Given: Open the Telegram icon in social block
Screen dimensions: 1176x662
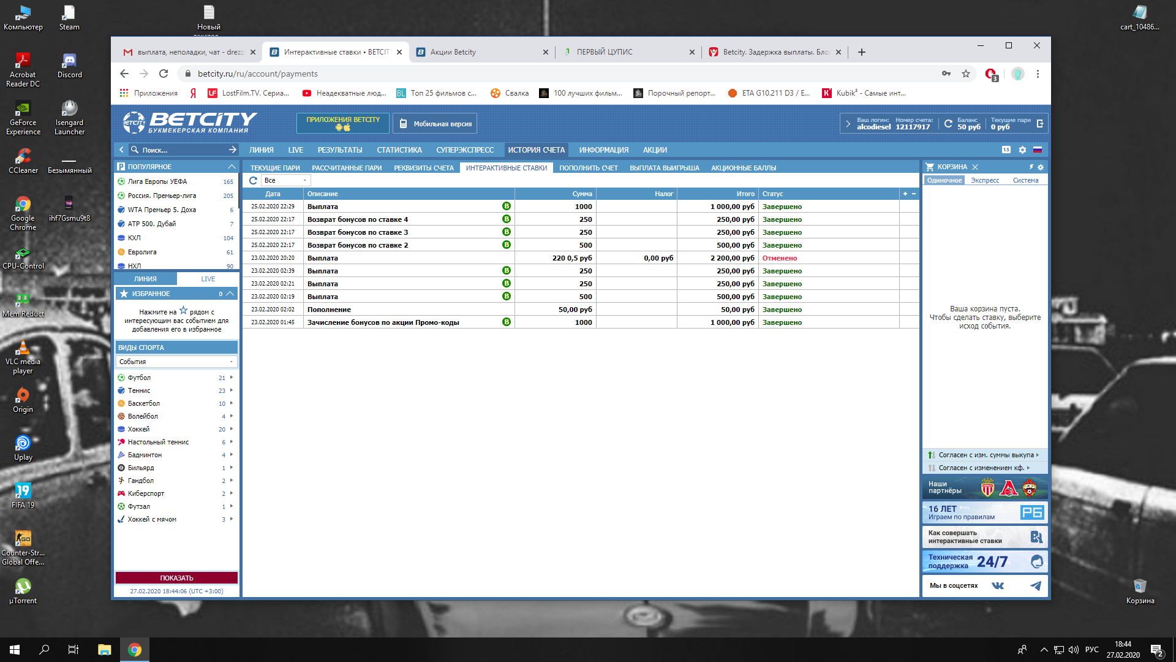Looking at the screenshot, I should pyautogui.click(x=1036, y=585).
